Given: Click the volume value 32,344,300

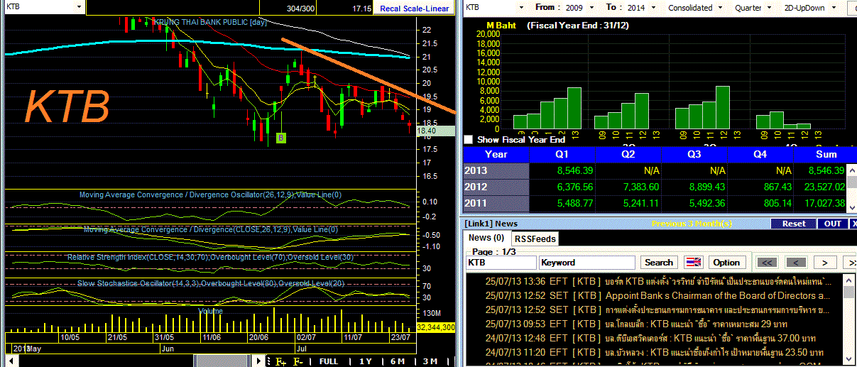Looking at the screenshot, I should pos(435,327).
